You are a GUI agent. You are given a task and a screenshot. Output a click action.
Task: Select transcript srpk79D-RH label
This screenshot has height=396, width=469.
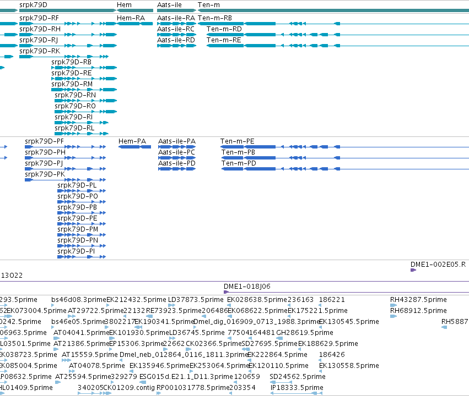point(40,29)
